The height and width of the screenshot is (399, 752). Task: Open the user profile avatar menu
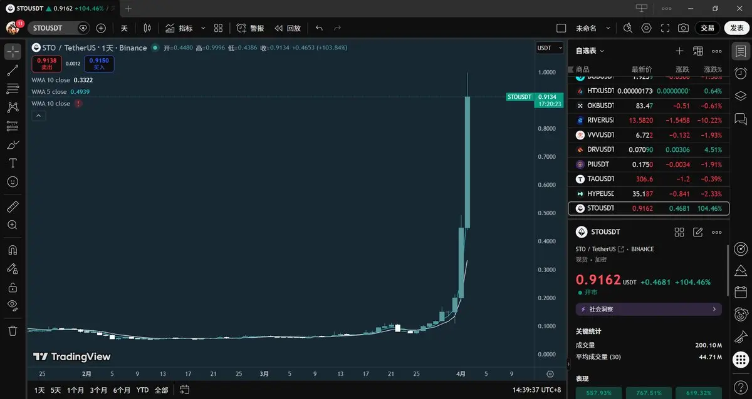(14, 28)
